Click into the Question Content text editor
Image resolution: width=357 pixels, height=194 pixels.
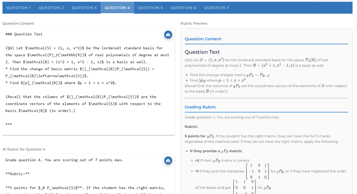click(89, 81)
